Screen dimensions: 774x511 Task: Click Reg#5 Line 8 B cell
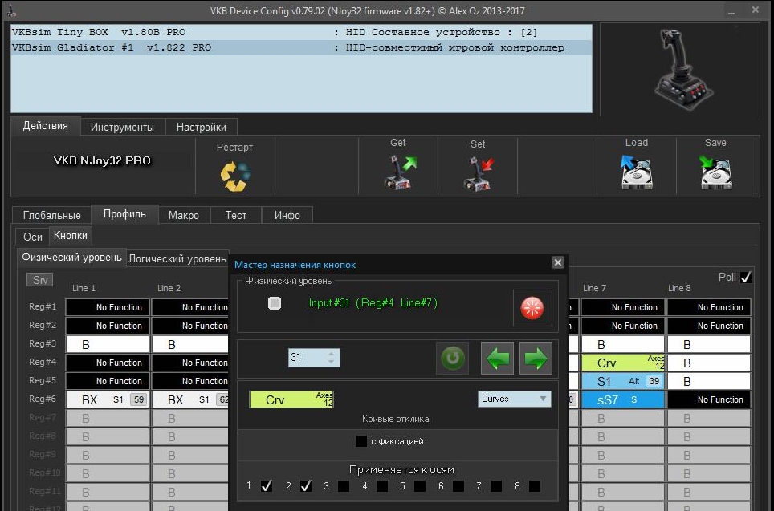[x=709, y=381]
